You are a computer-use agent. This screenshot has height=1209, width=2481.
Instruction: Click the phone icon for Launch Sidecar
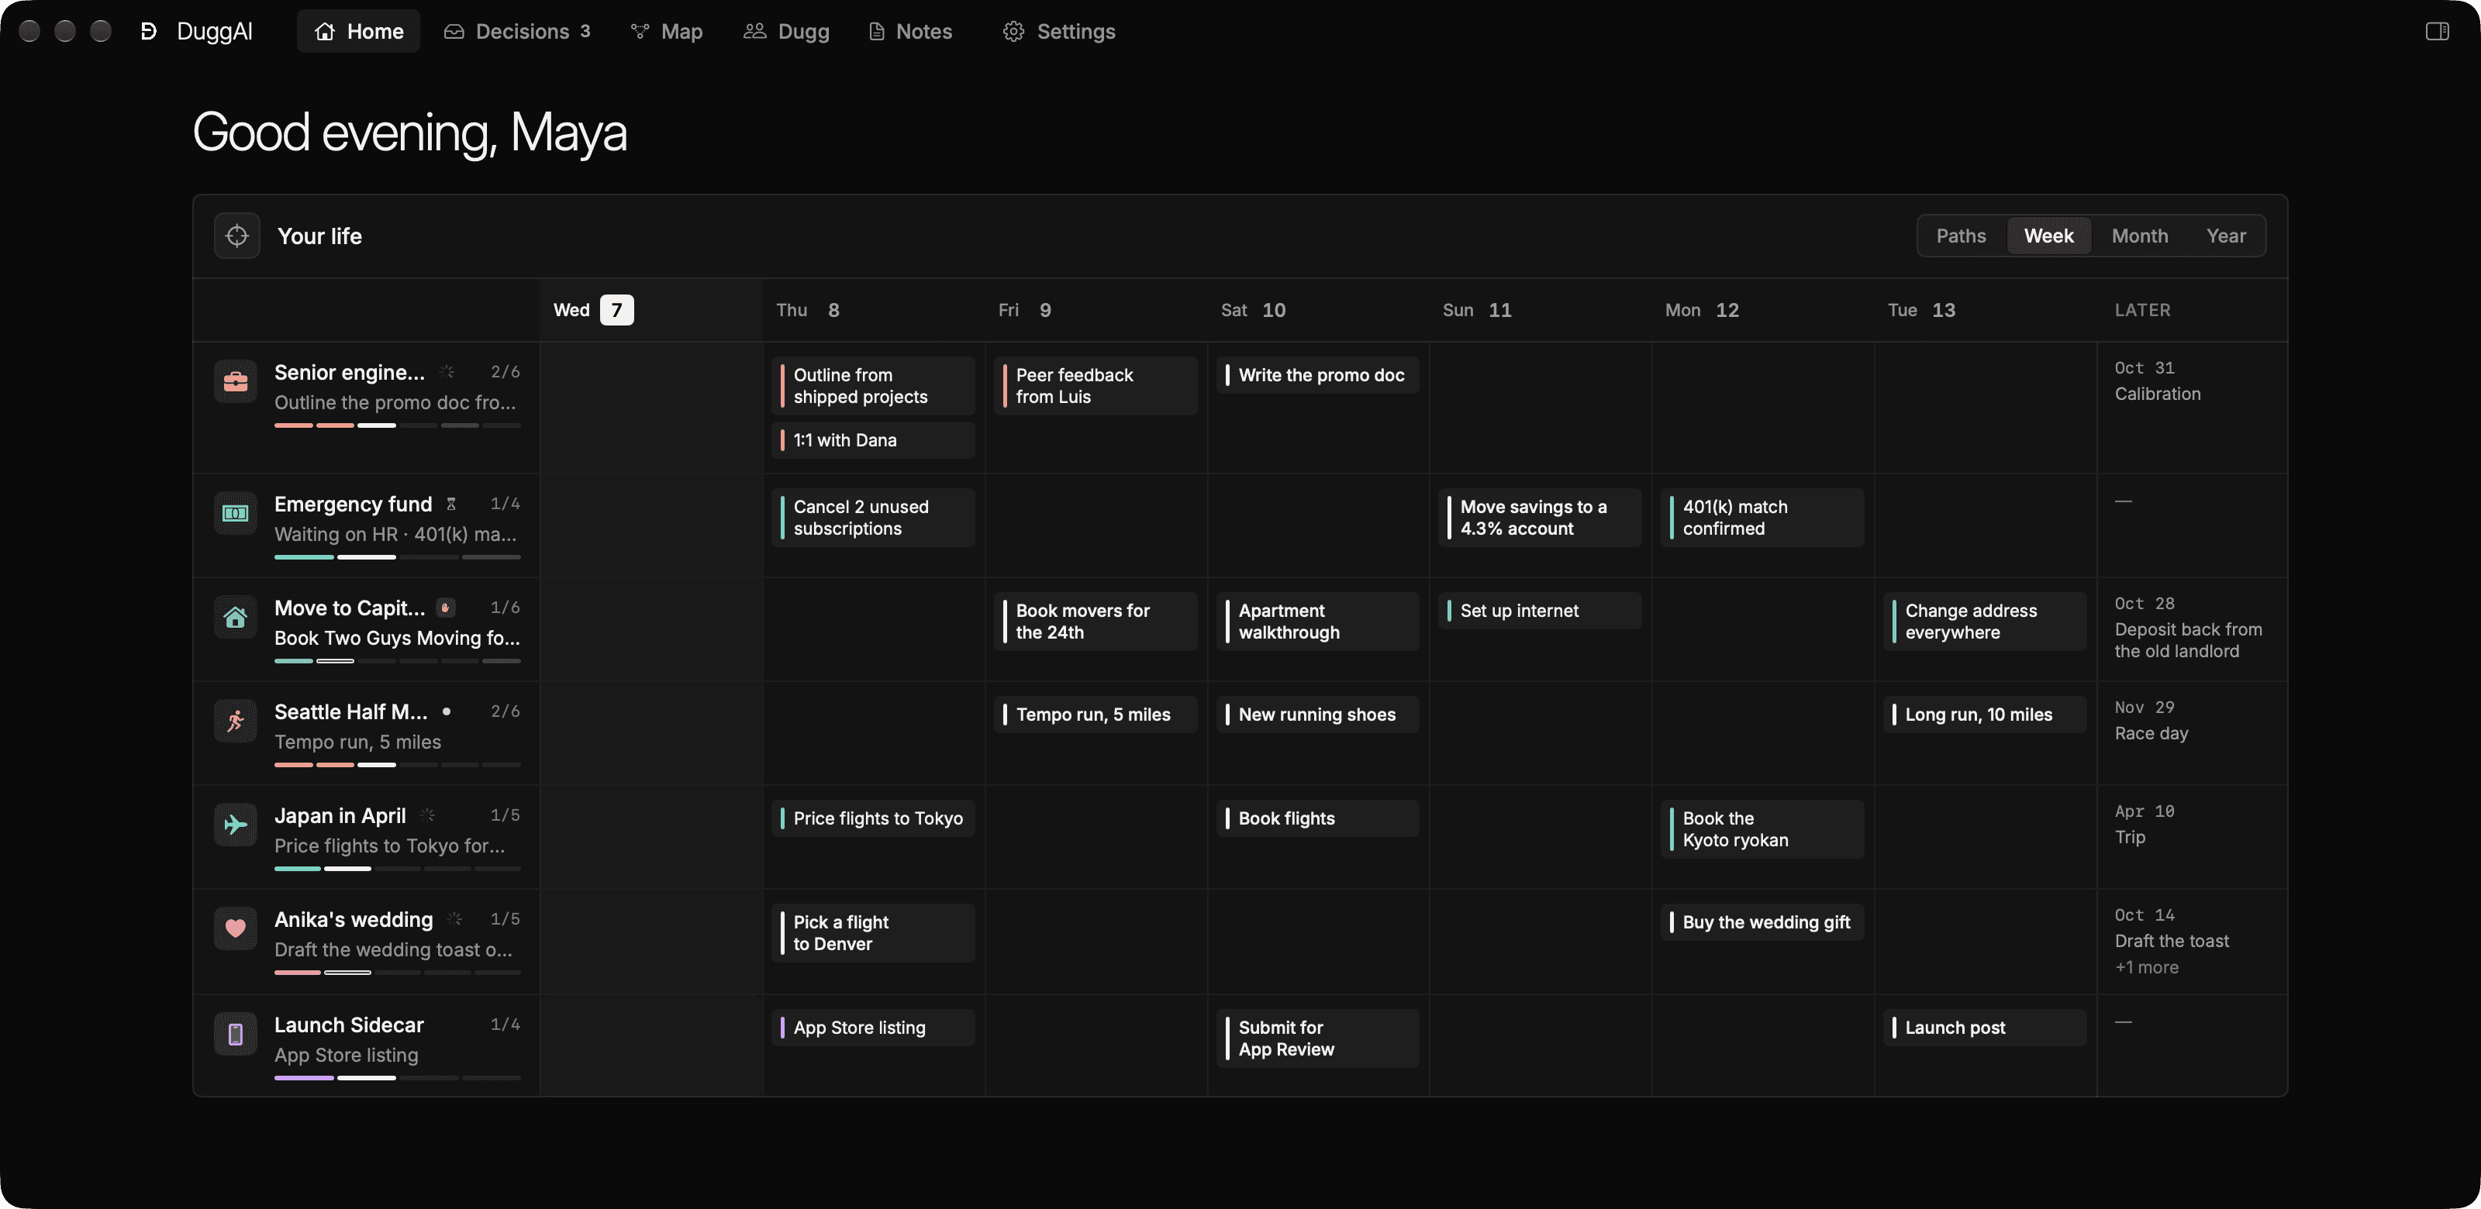pyautogui.click(x=235, y=1034)
